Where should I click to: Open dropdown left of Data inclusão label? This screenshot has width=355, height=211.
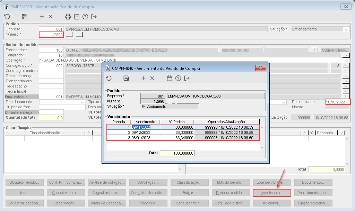(284, 102)
